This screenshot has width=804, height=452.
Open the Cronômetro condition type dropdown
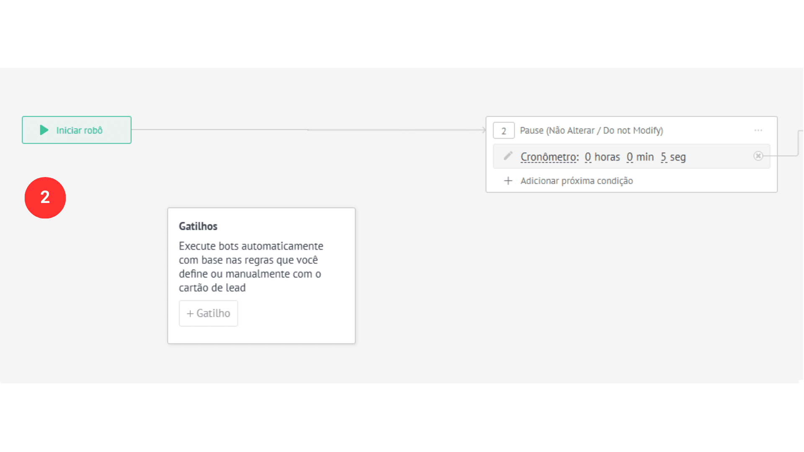549,157
